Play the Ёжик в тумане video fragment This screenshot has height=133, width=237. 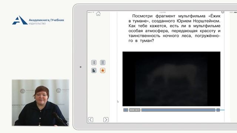(171, 79)
